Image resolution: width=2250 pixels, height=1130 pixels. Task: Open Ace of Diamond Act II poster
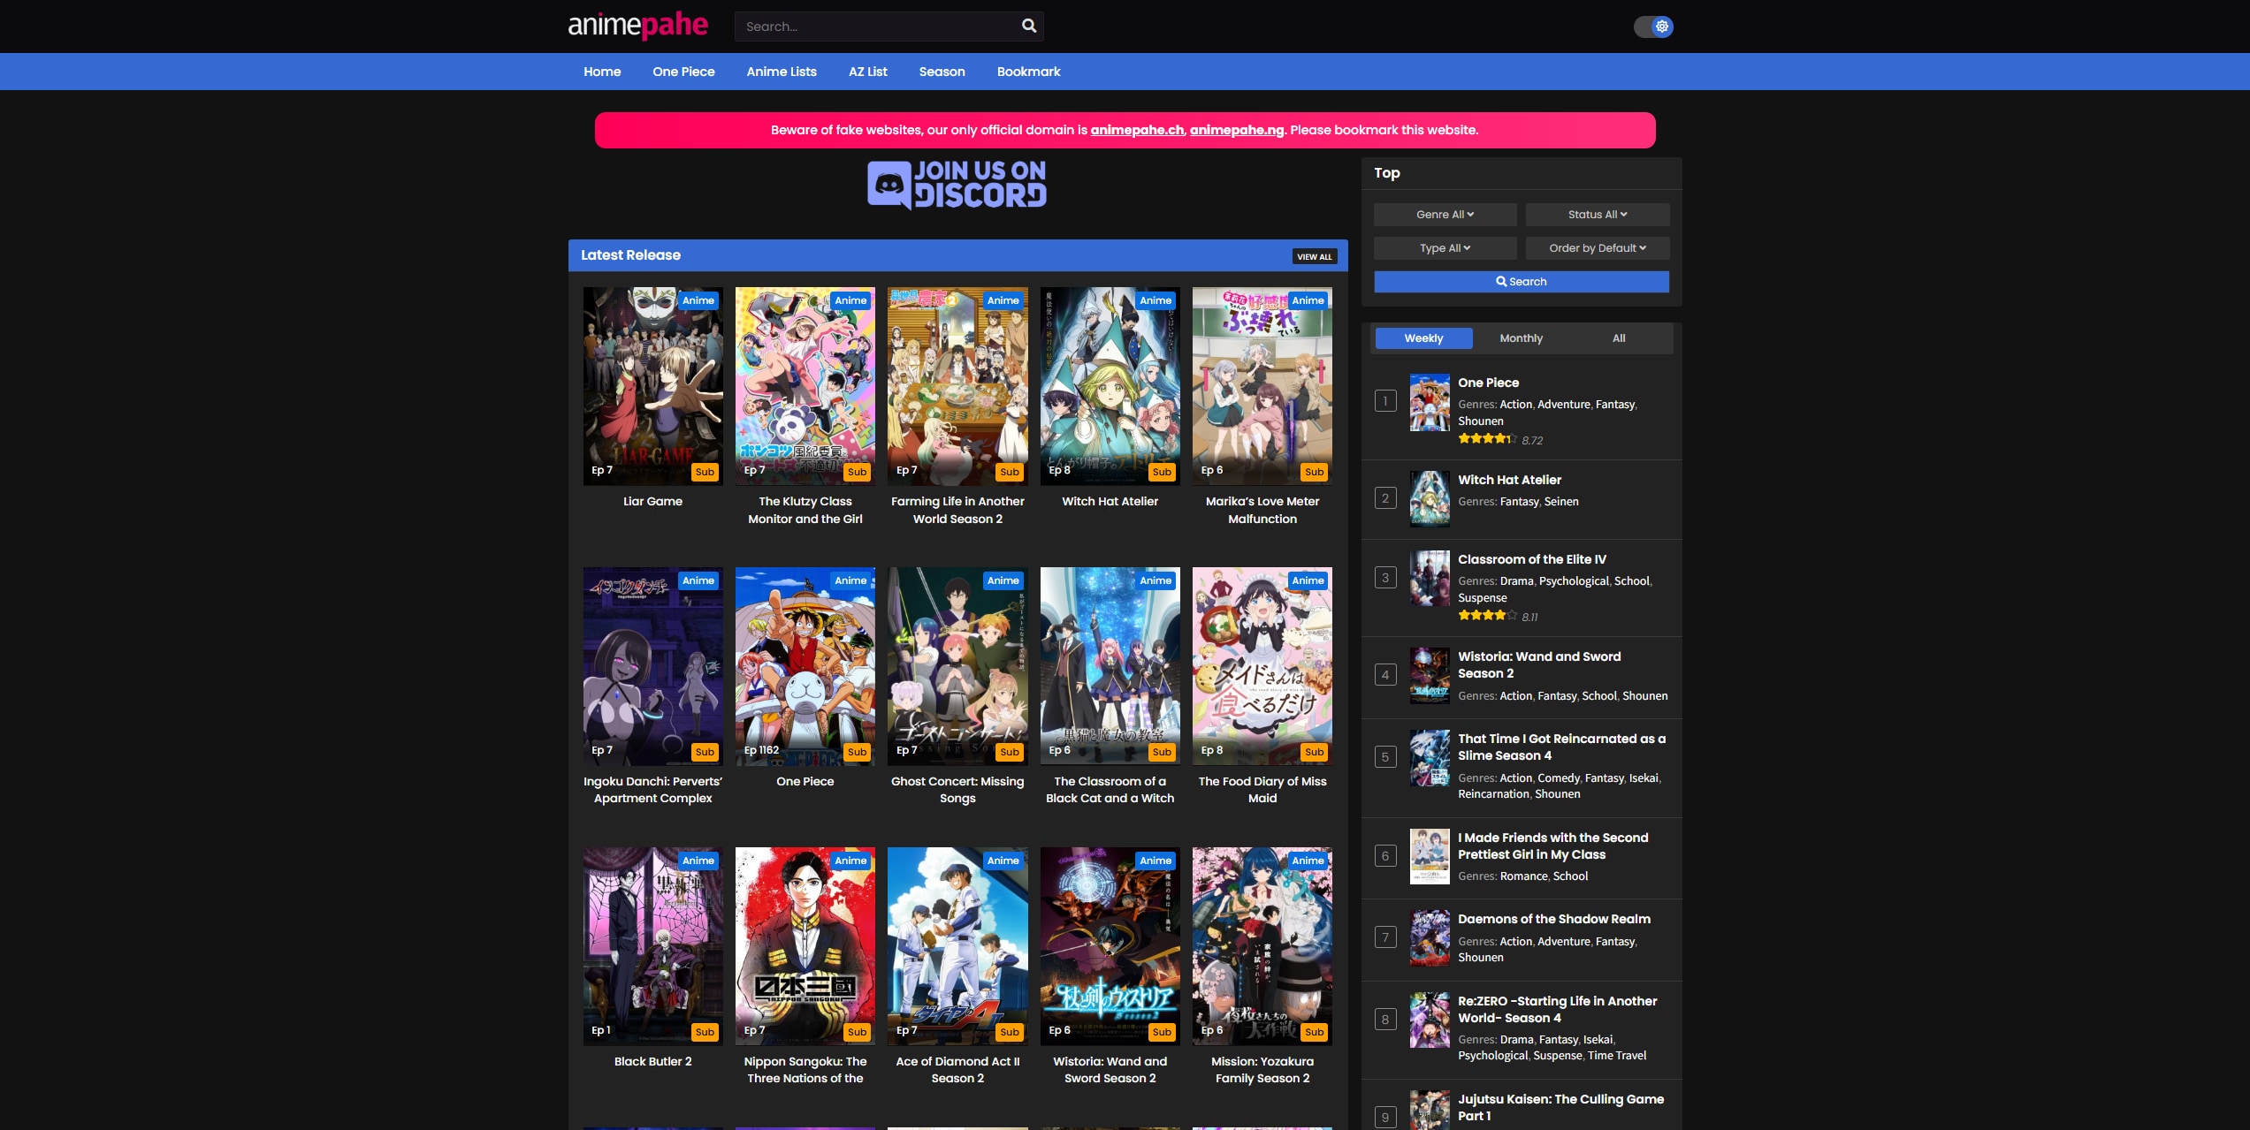[957, 946]
